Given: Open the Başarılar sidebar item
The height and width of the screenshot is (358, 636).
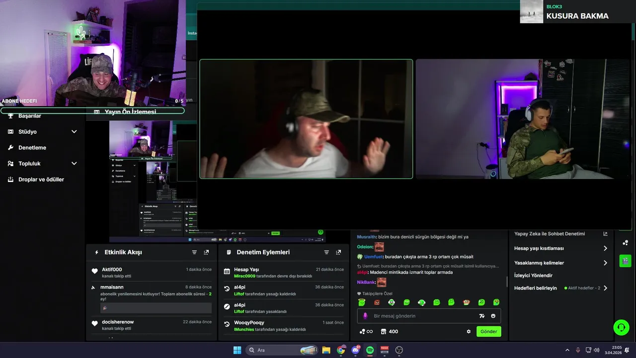Looking at the screenshot, I should click(x=30, y=116).
